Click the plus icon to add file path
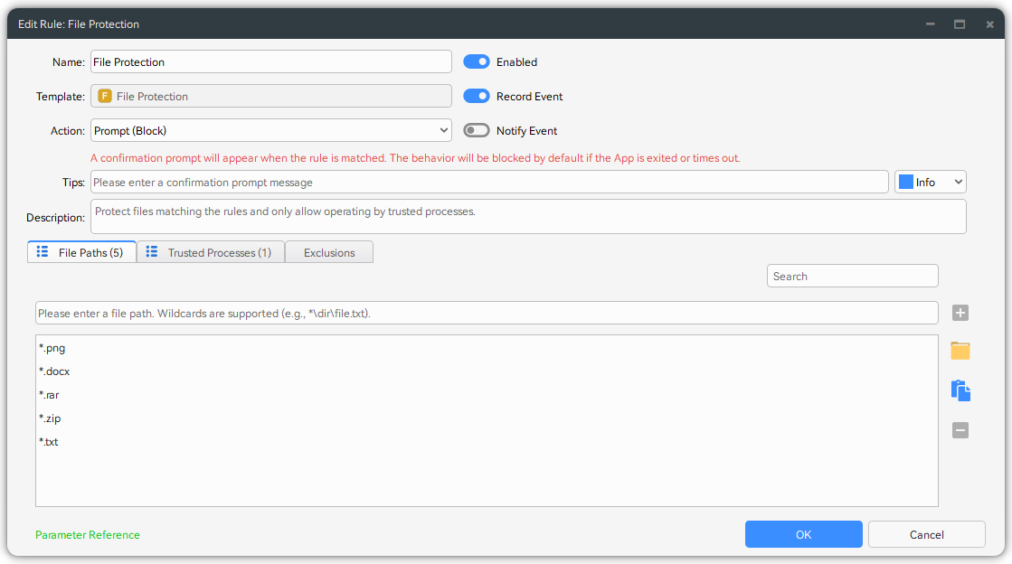Screen dimensions: 1012x564 coord(960,313)
